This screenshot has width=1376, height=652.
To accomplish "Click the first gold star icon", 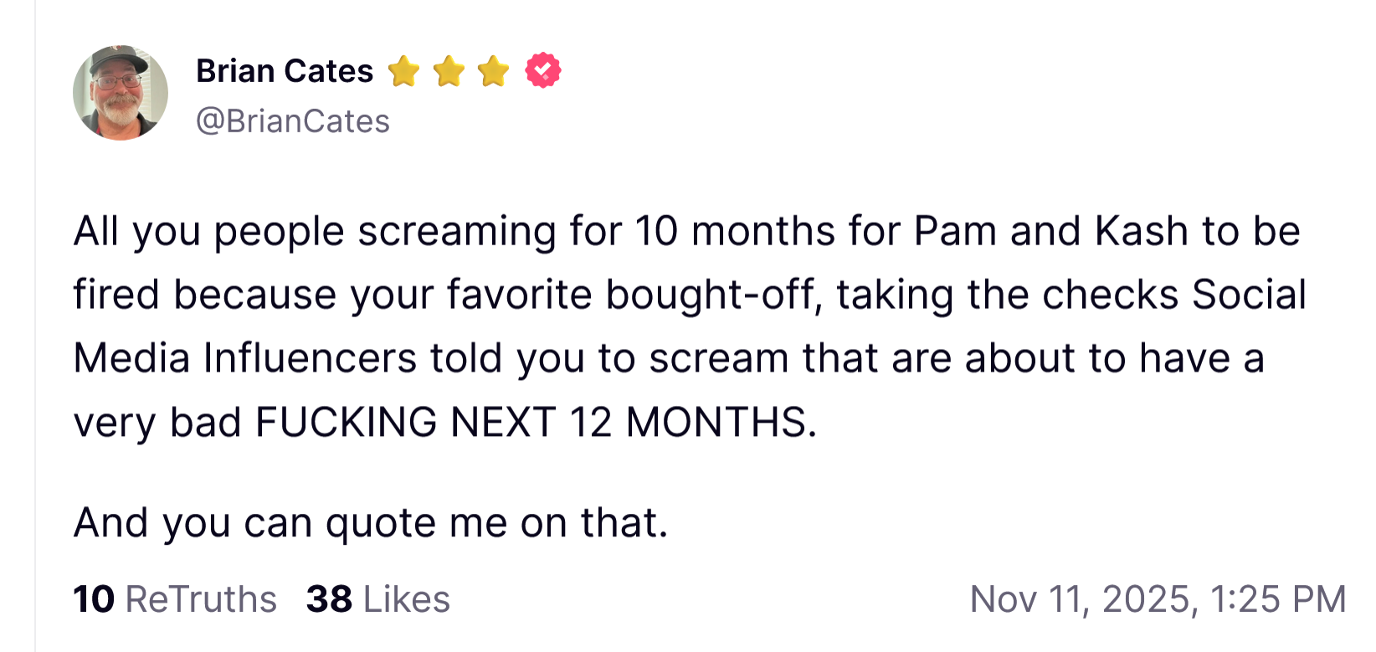I will (x=403, y=71).
